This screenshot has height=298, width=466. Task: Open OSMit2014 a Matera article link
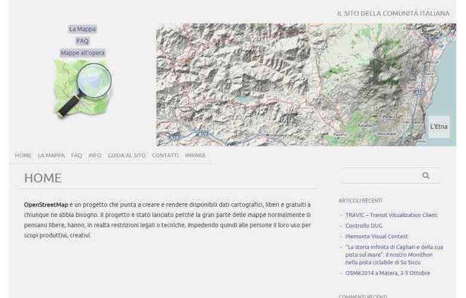point(387,273)
